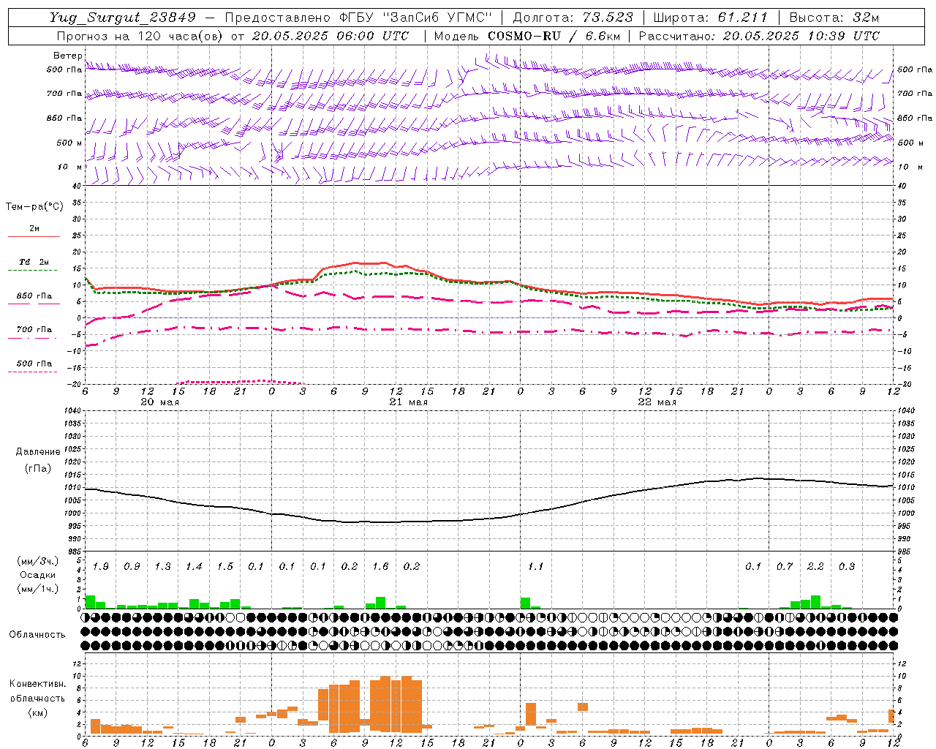The width and height of the screenshot is (936, 749).
Task: Click the 0.7 precipitation total value
Action: pos(785,567)
